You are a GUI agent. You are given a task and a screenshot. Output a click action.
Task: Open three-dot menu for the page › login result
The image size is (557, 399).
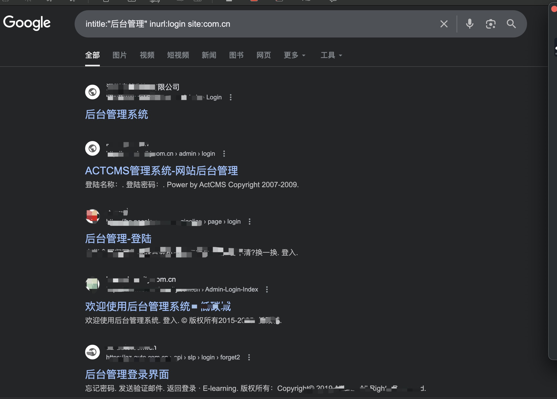tap(250, 222)
